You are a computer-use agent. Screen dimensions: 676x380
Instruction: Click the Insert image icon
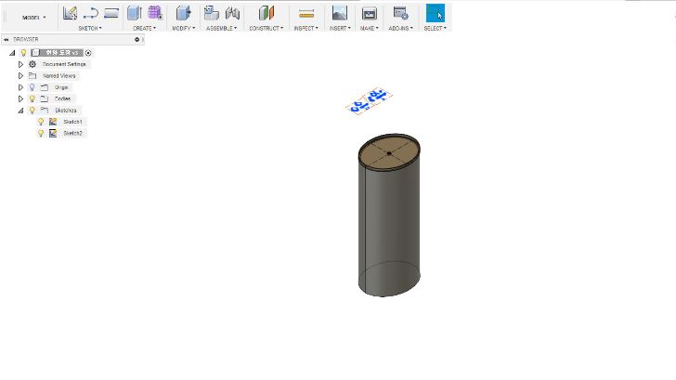(339, 13)
